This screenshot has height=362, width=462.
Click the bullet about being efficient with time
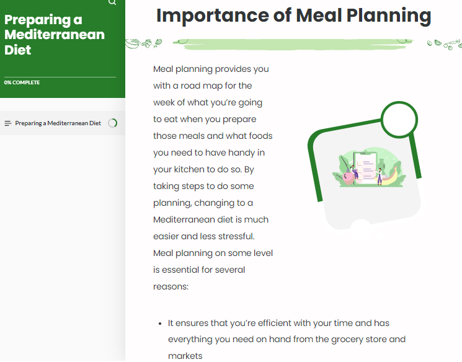coord(287,339)
